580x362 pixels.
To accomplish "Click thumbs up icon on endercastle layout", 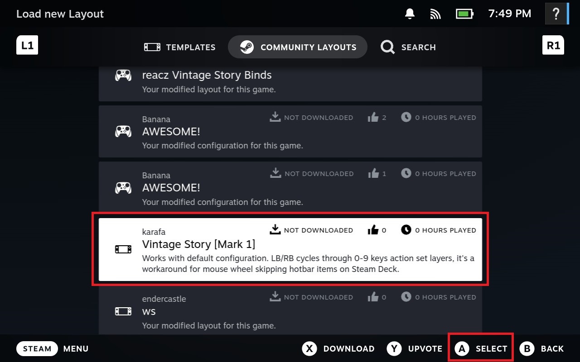I will (373, 297).
